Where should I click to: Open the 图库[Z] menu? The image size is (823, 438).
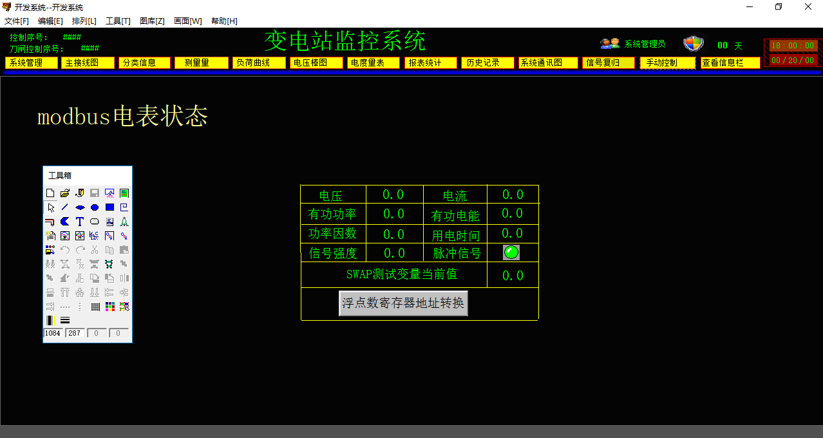(x=153, y=21)
